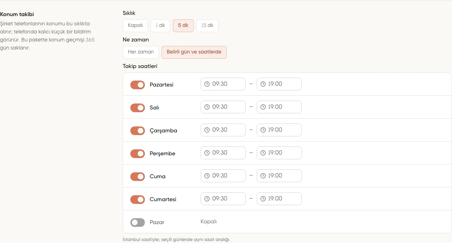Viewport: 452px width, 243px height.
Task: Toggle off Çarşamba tracking
Action: click(x=138, y=131)
